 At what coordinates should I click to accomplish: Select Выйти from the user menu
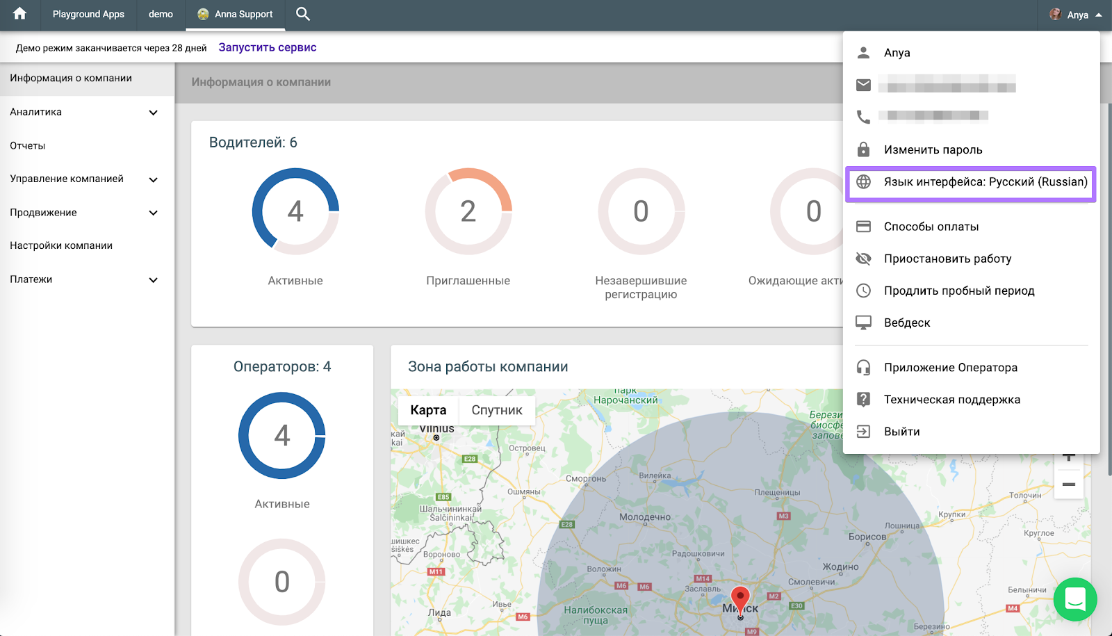pos(901,432)
